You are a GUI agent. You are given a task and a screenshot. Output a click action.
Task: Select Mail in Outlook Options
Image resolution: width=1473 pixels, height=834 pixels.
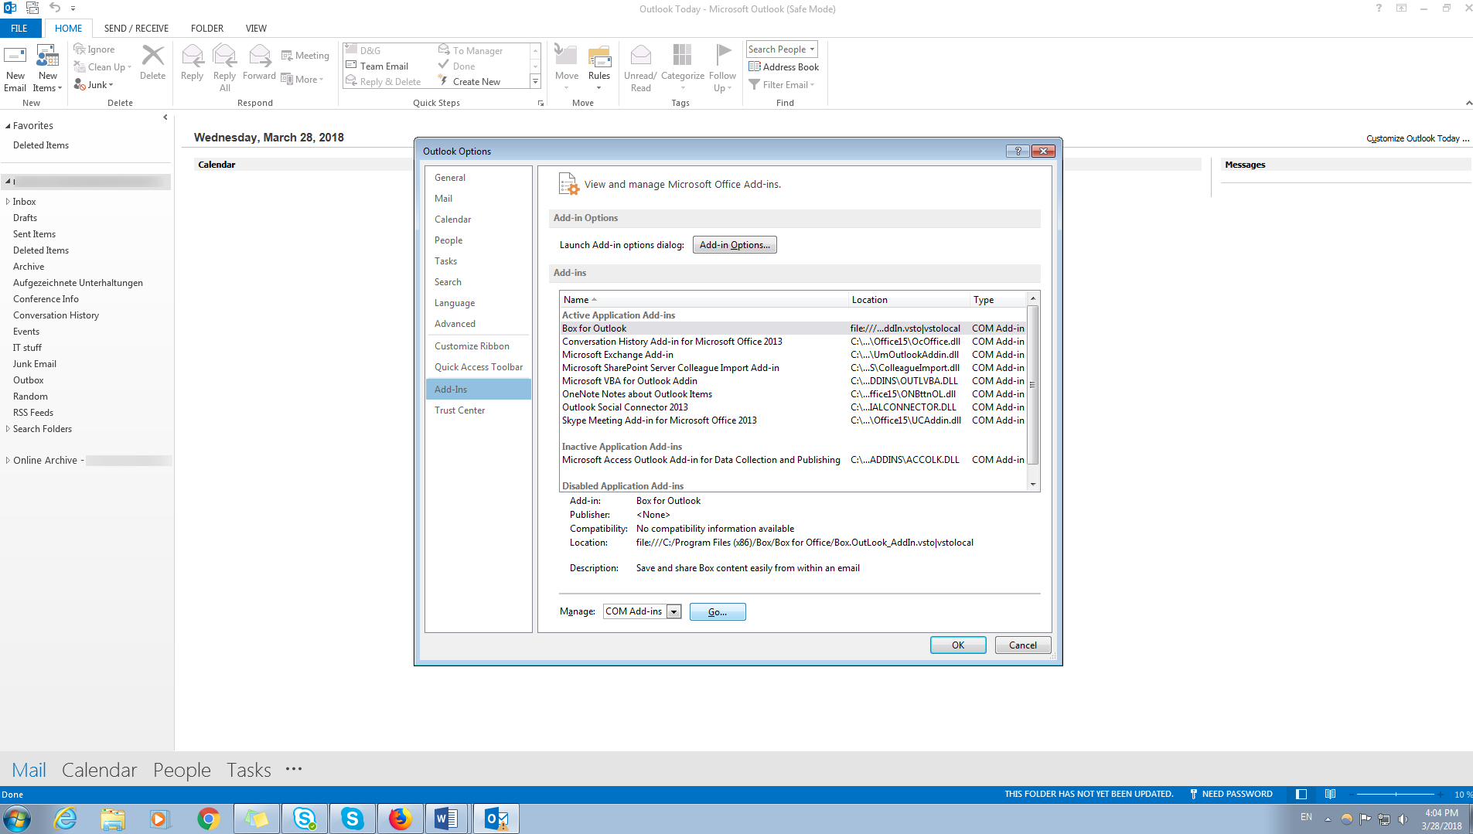[478, 199]
